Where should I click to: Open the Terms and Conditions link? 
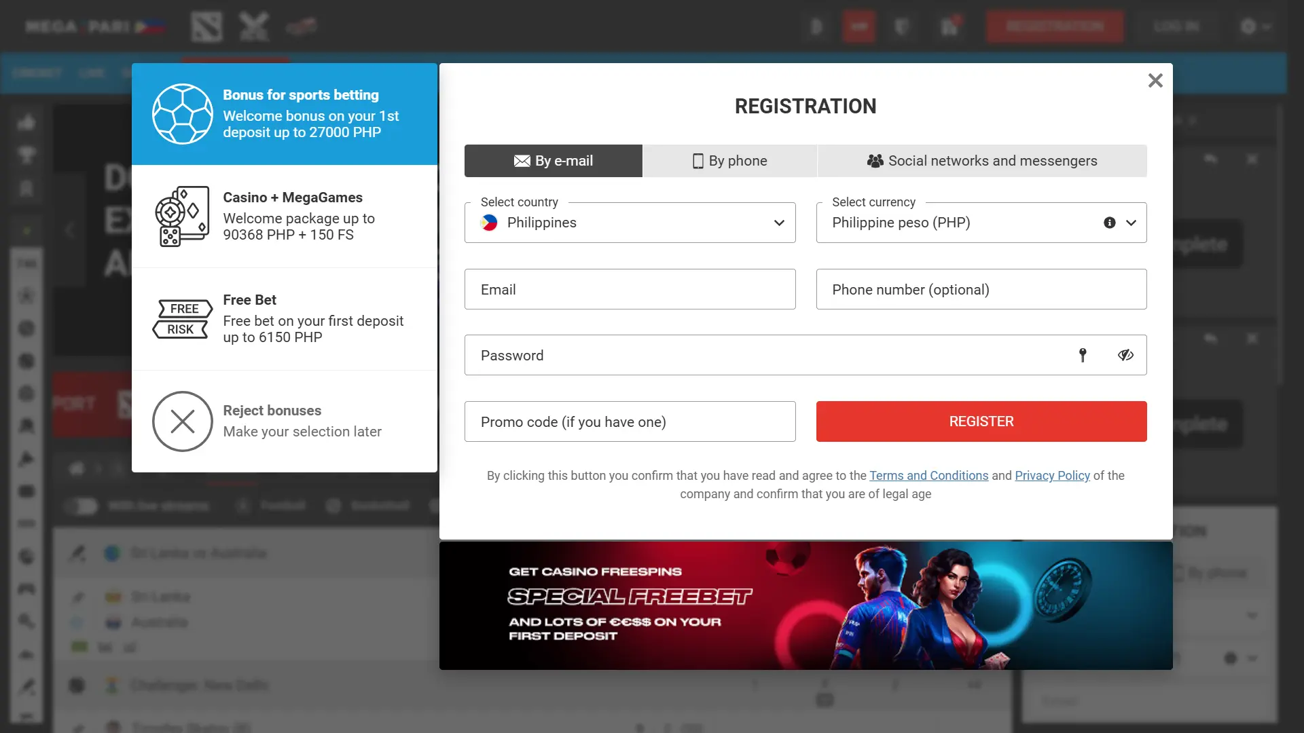pos(928,475)
